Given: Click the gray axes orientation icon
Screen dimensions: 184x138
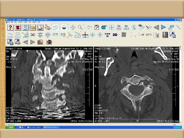Looking at the screenshot, I should (133, 35).
